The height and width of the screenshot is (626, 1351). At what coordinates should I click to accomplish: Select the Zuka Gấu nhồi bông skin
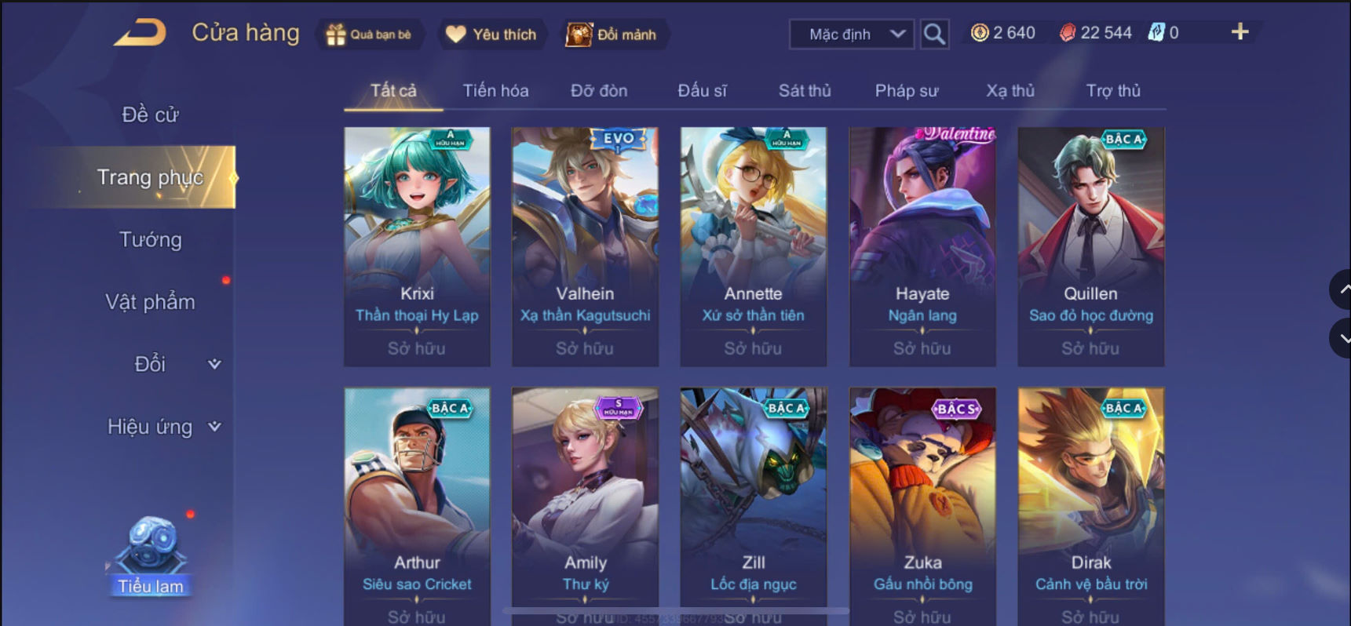(922, 506)
